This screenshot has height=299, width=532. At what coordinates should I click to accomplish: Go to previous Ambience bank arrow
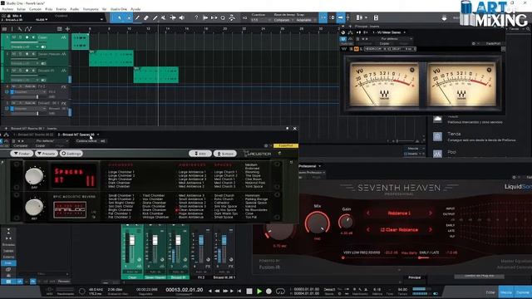[x=368, y=213]
